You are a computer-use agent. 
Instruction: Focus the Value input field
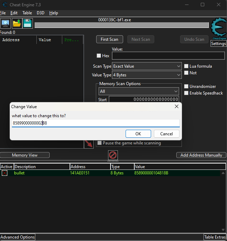[168, 56]
